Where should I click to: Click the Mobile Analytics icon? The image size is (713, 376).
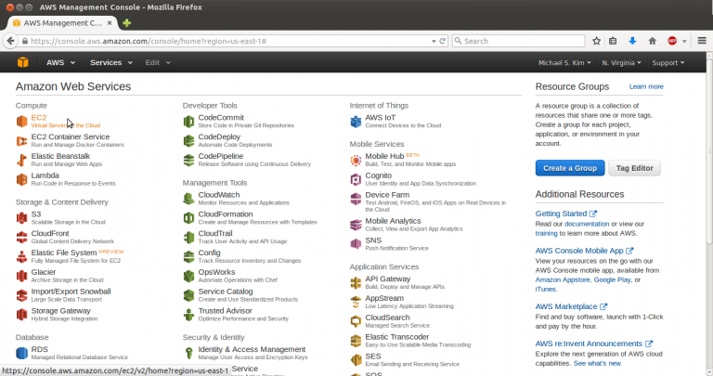(x=356, y=225)
